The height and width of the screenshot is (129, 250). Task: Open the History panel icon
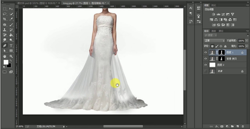tap(191, 21)
